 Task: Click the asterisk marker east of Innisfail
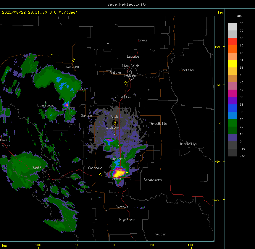149,90
